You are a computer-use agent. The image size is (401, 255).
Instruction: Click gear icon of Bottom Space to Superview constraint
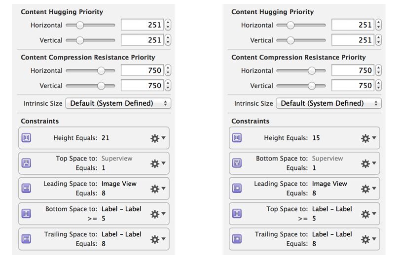[x=368, y=163]
